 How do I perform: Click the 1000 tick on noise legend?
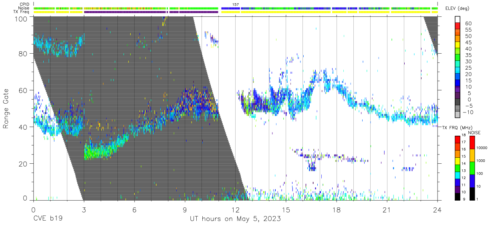481,161
